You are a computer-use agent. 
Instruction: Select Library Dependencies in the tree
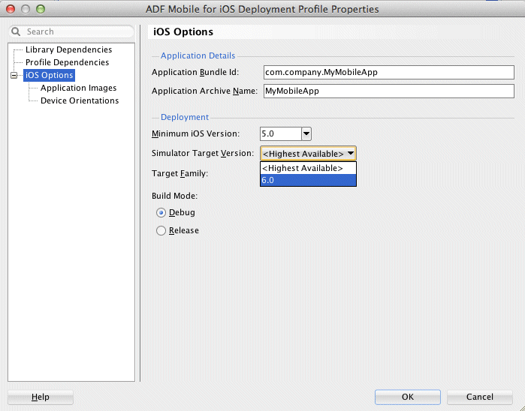coord(68,49)
